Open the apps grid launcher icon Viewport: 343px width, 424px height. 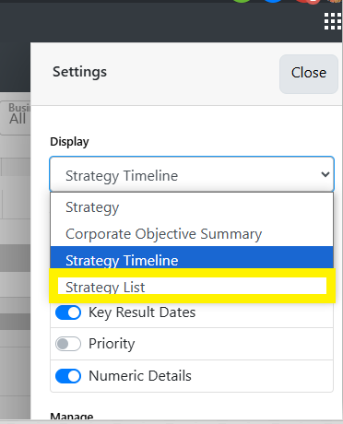(x=333, y=21)
